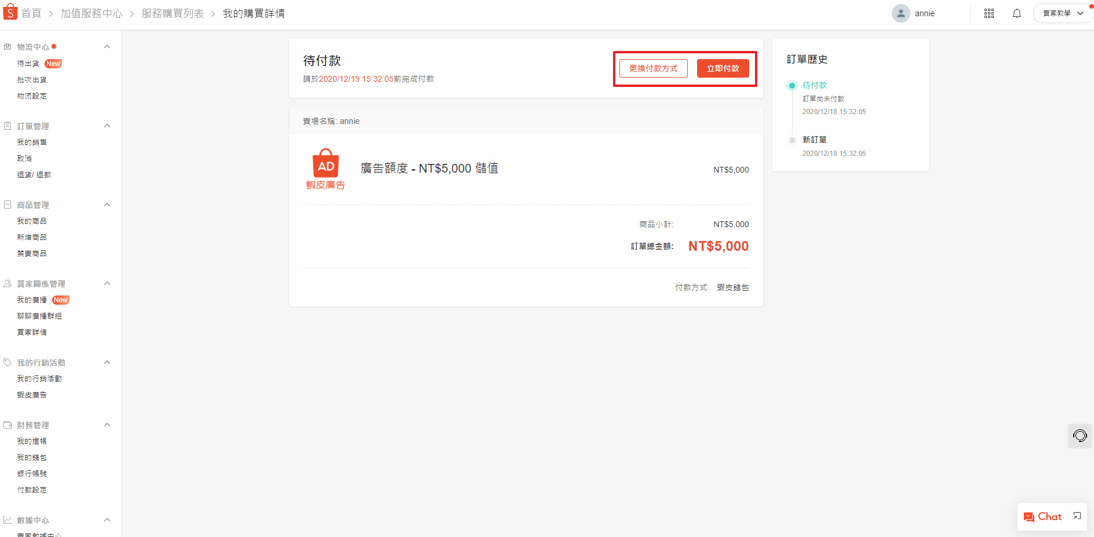Collapse the 財務管理 section
This screenshot has height=537, width=1094.
click(x=107, y=425)
